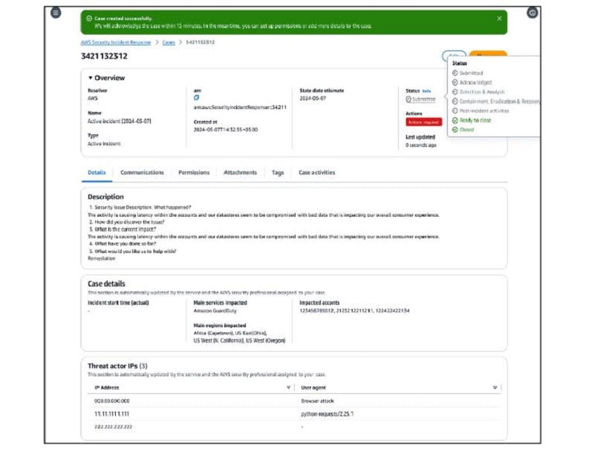Click Containment, Eradication & Recovery in the popover
This screenshot has width=594, height=460.
[x=499, y=102]
